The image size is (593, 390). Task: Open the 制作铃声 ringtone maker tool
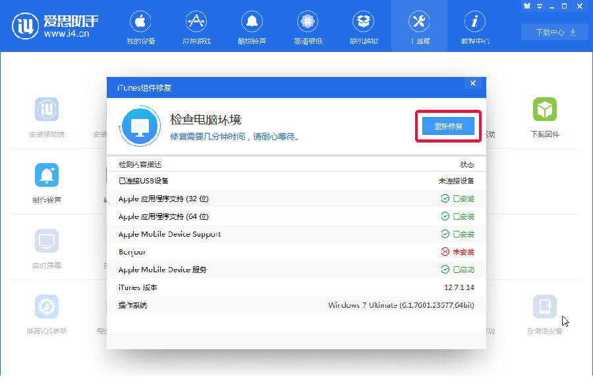click(47, 183)
